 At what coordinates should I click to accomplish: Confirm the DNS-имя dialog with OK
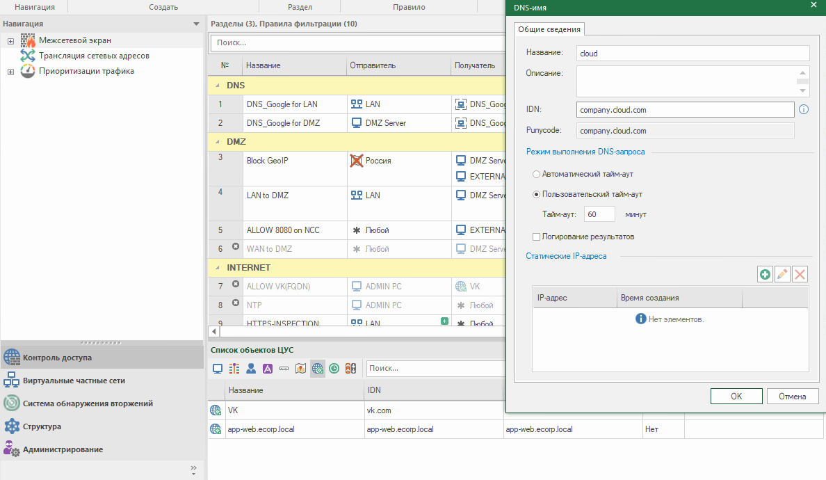pos(736,397)
